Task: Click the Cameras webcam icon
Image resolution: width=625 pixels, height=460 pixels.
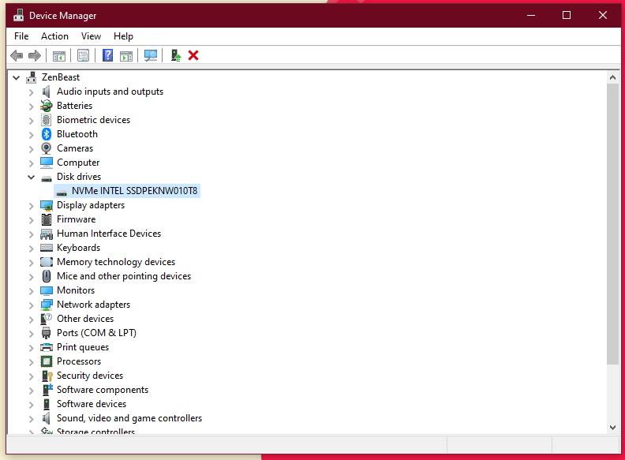Action: point(47,148)
